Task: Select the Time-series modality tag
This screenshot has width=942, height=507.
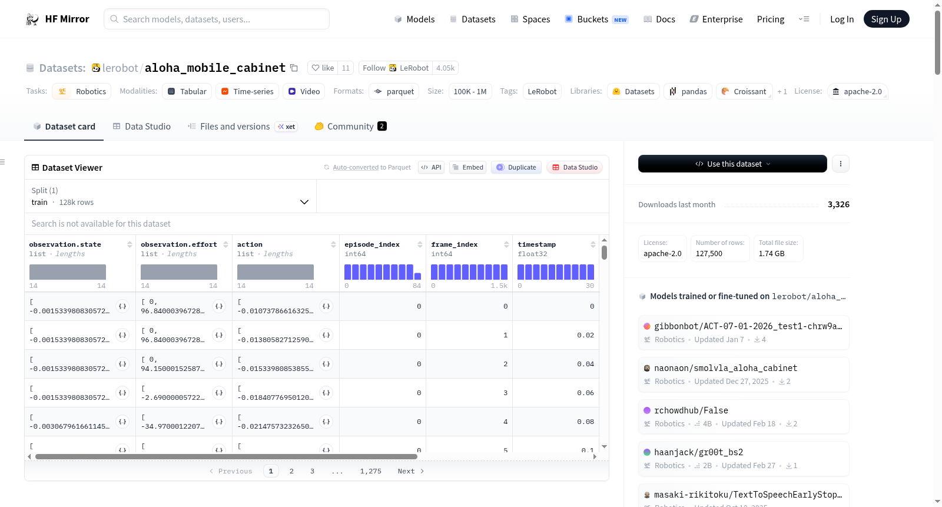Action: point(247,91)
